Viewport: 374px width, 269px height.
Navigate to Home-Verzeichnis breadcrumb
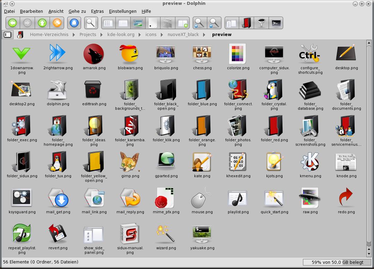point(49,35)
